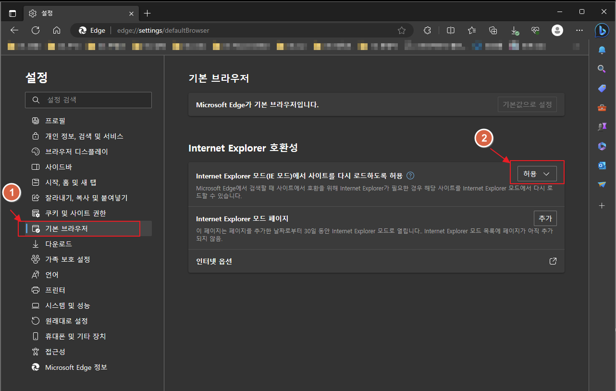Click the 설정 검색 search field
This screenshot has width=616, height=391.
(88, 100)
